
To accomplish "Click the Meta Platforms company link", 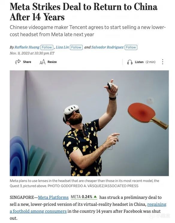I will click(x=53, y=198).
